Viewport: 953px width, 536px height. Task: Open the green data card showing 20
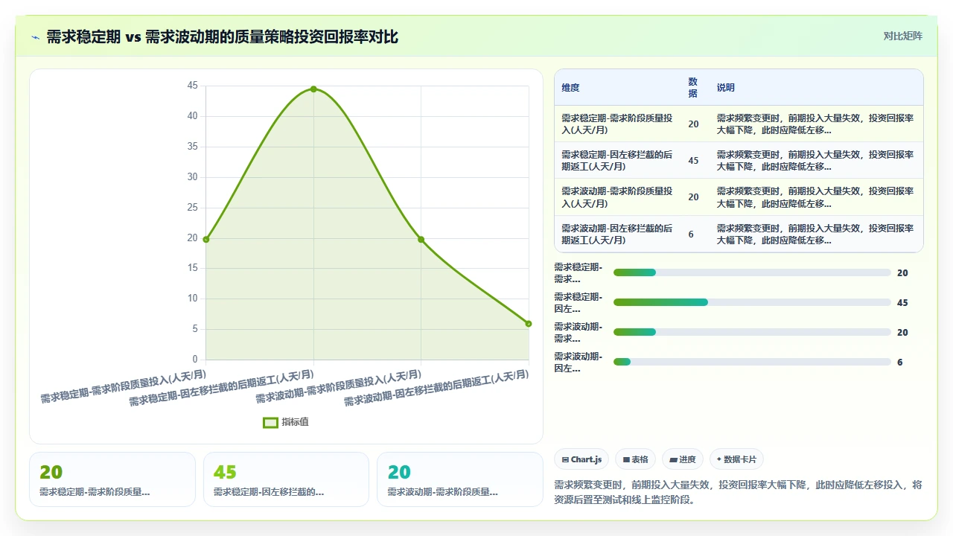[x=112, y=479]
